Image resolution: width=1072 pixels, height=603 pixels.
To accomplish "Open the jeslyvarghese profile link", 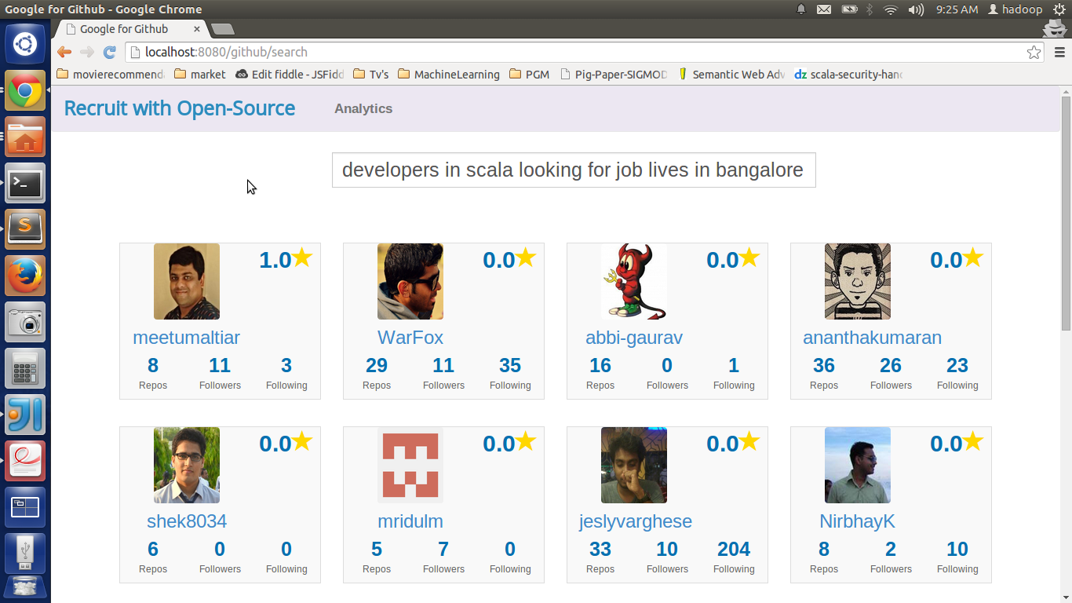I will point(636,521).
